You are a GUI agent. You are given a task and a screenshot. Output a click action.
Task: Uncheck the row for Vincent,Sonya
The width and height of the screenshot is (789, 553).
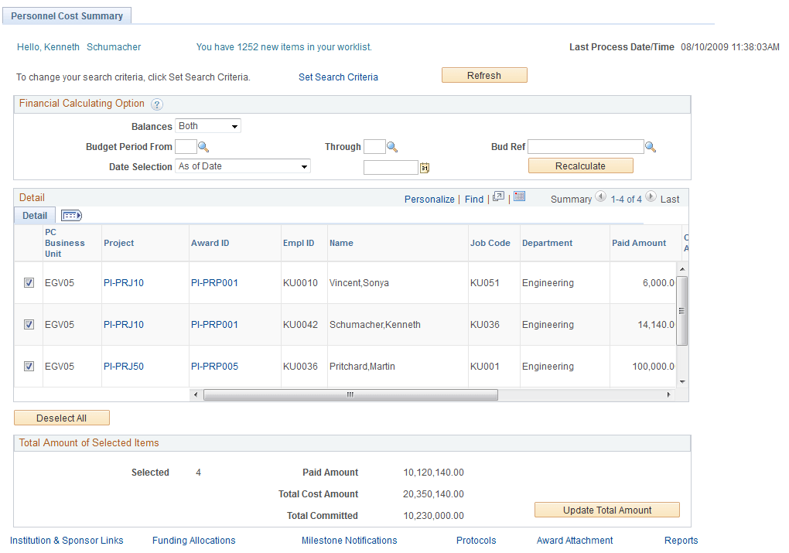point(29,282)
